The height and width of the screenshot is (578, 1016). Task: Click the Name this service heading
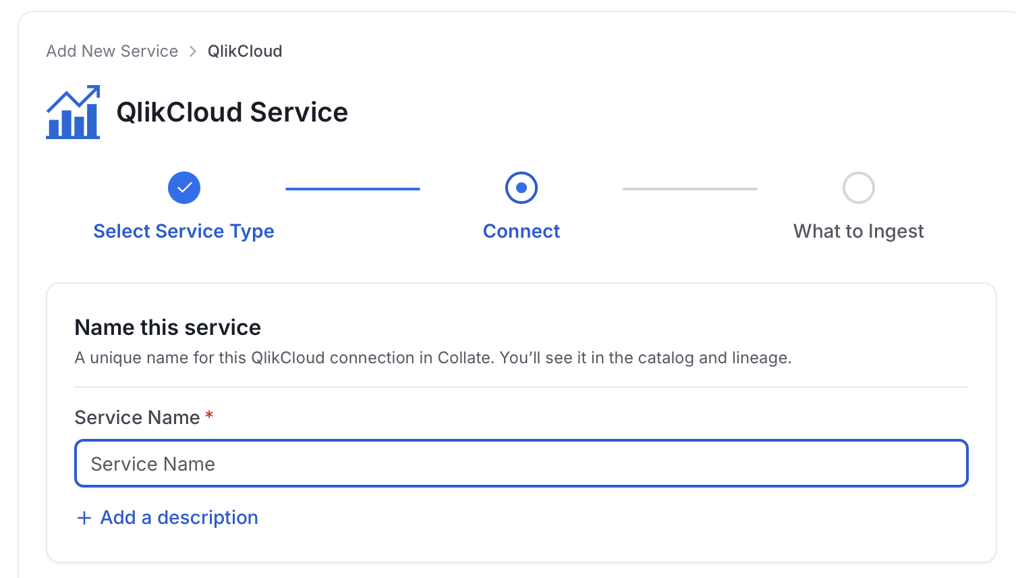coord(168,327)
